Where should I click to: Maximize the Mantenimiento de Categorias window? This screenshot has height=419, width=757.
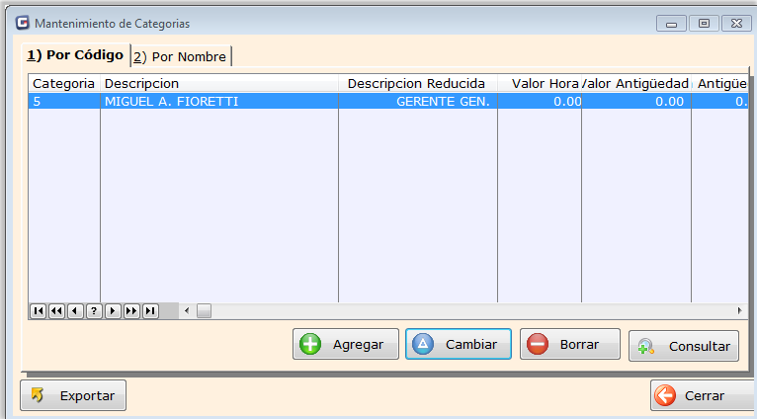(x=704, y=23)
